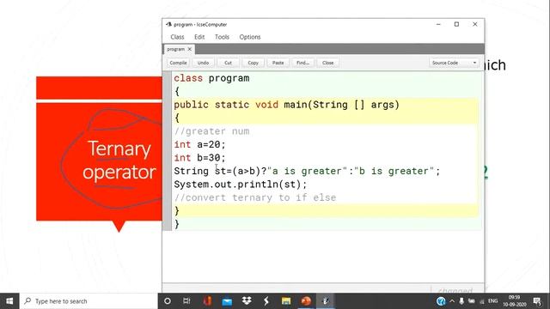
Task: Click the Compile button
Action: point(178,63)
